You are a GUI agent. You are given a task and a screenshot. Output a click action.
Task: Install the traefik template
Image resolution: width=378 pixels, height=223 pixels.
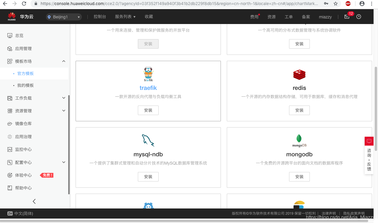click(148, 110)
